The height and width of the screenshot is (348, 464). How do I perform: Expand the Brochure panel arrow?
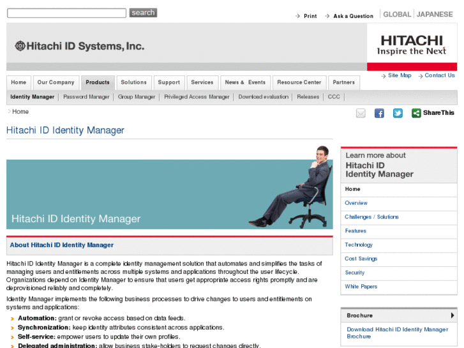(452, 315)
